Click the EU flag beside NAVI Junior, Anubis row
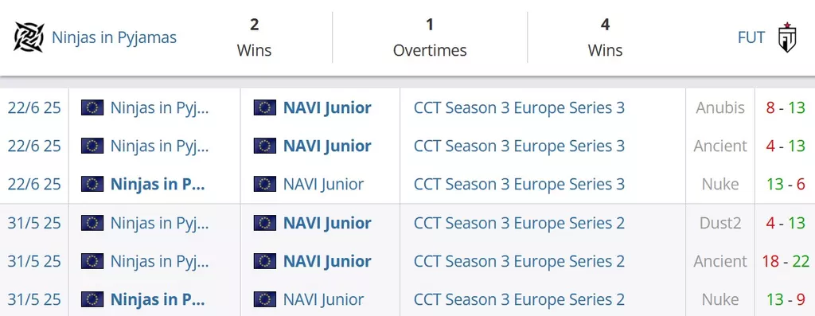Image resolution: width=815 pixels, height=316 pixels. tap(264, 107)
